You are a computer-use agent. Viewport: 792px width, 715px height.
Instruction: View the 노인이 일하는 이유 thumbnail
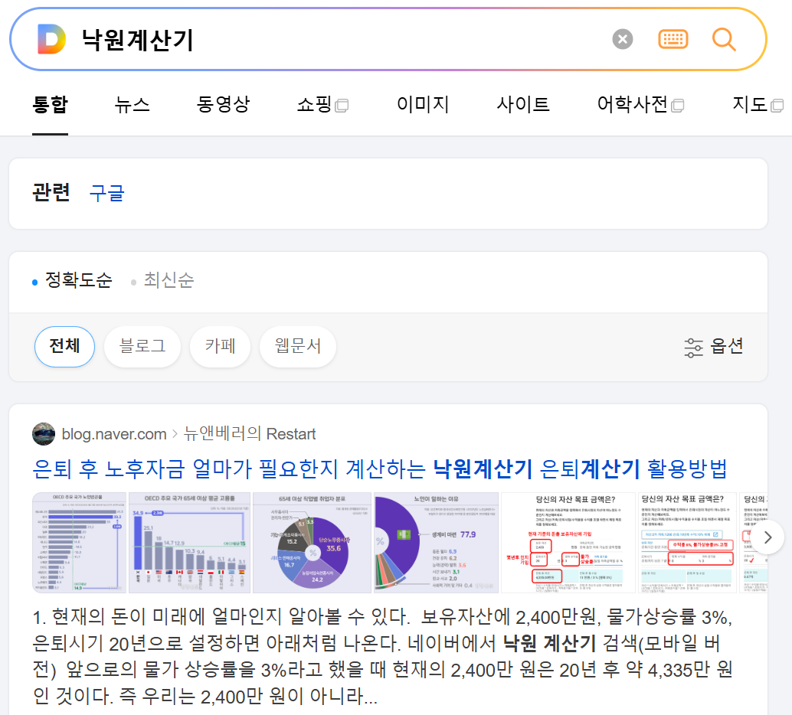pos(436,542)
